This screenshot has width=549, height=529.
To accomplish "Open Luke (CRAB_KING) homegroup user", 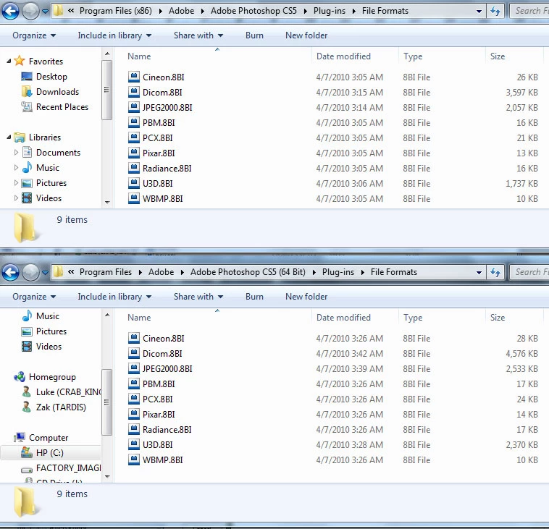I will click(x=61, y=392).
